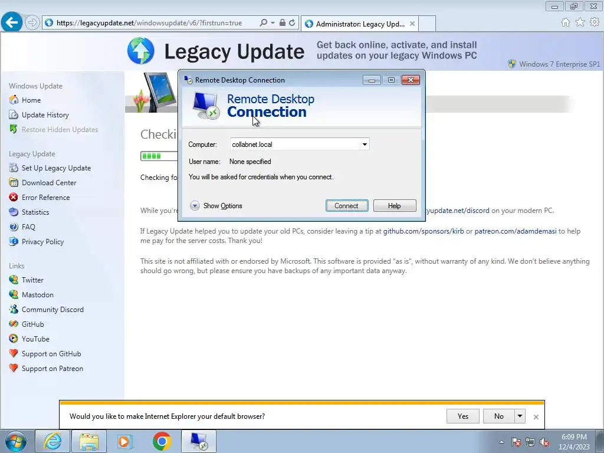
Task: Click the Support on Patreon heart icon
Action: (14, 368)
